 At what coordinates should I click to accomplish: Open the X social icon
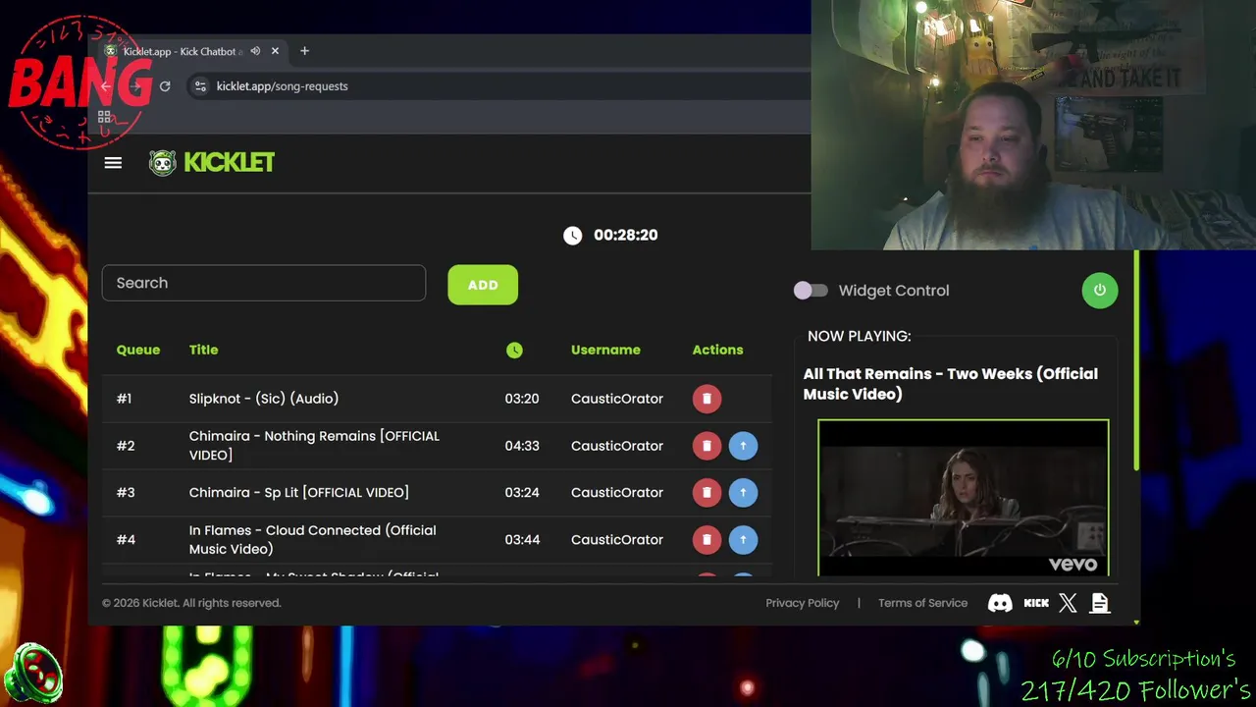(1068, 604)
